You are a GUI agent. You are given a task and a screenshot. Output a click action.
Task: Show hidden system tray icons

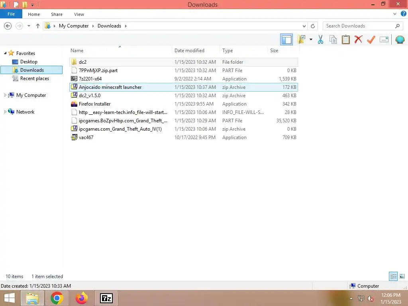(351, 298)
